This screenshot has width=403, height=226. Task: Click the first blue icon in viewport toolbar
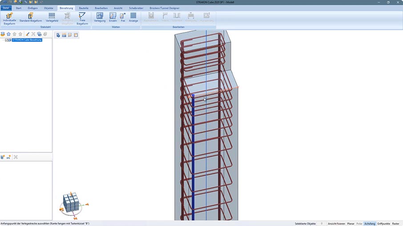(x=58, y=35)
